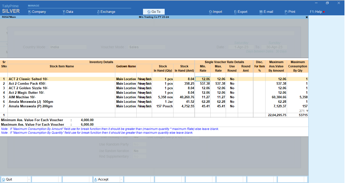Restore down the TallyPrime window
The width and height of the screenshot is (346, 183).
(x=327, y=3)
